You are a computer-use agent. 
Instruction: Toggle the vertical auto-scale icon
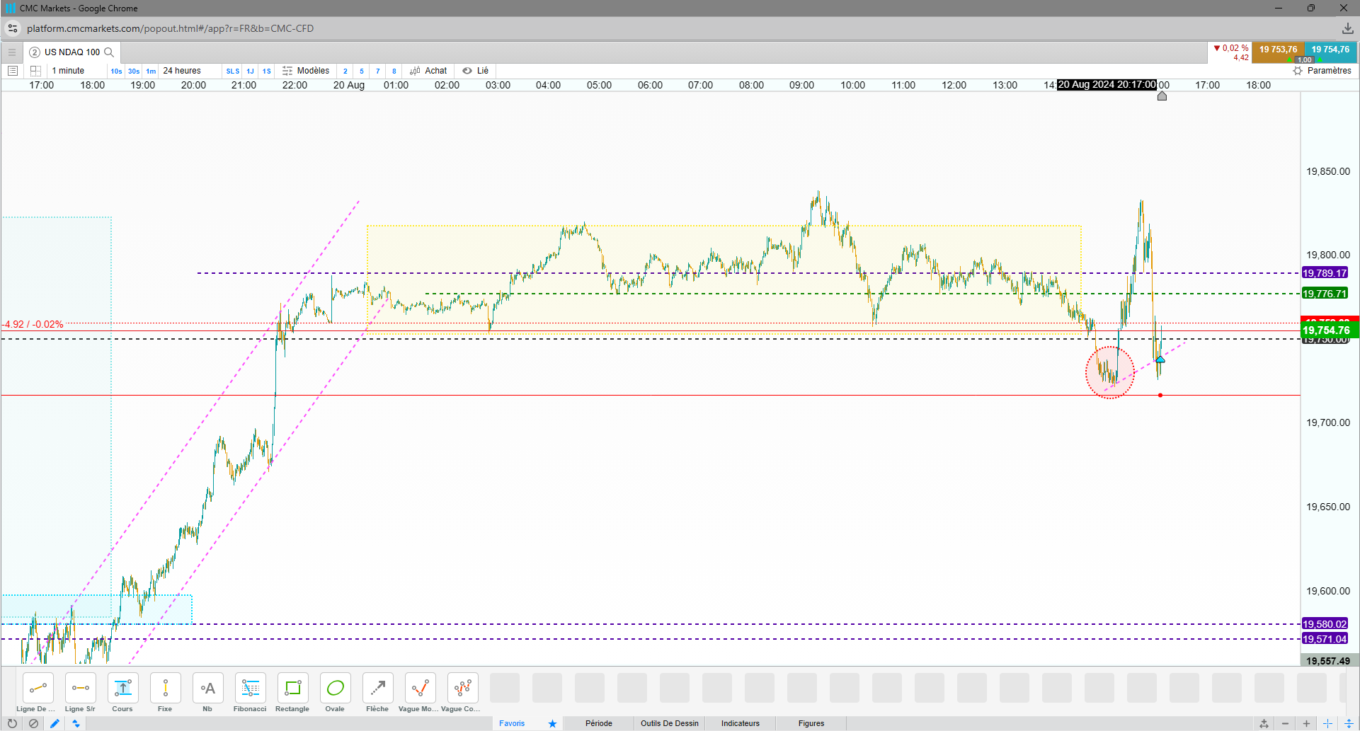click(1349, 723)
